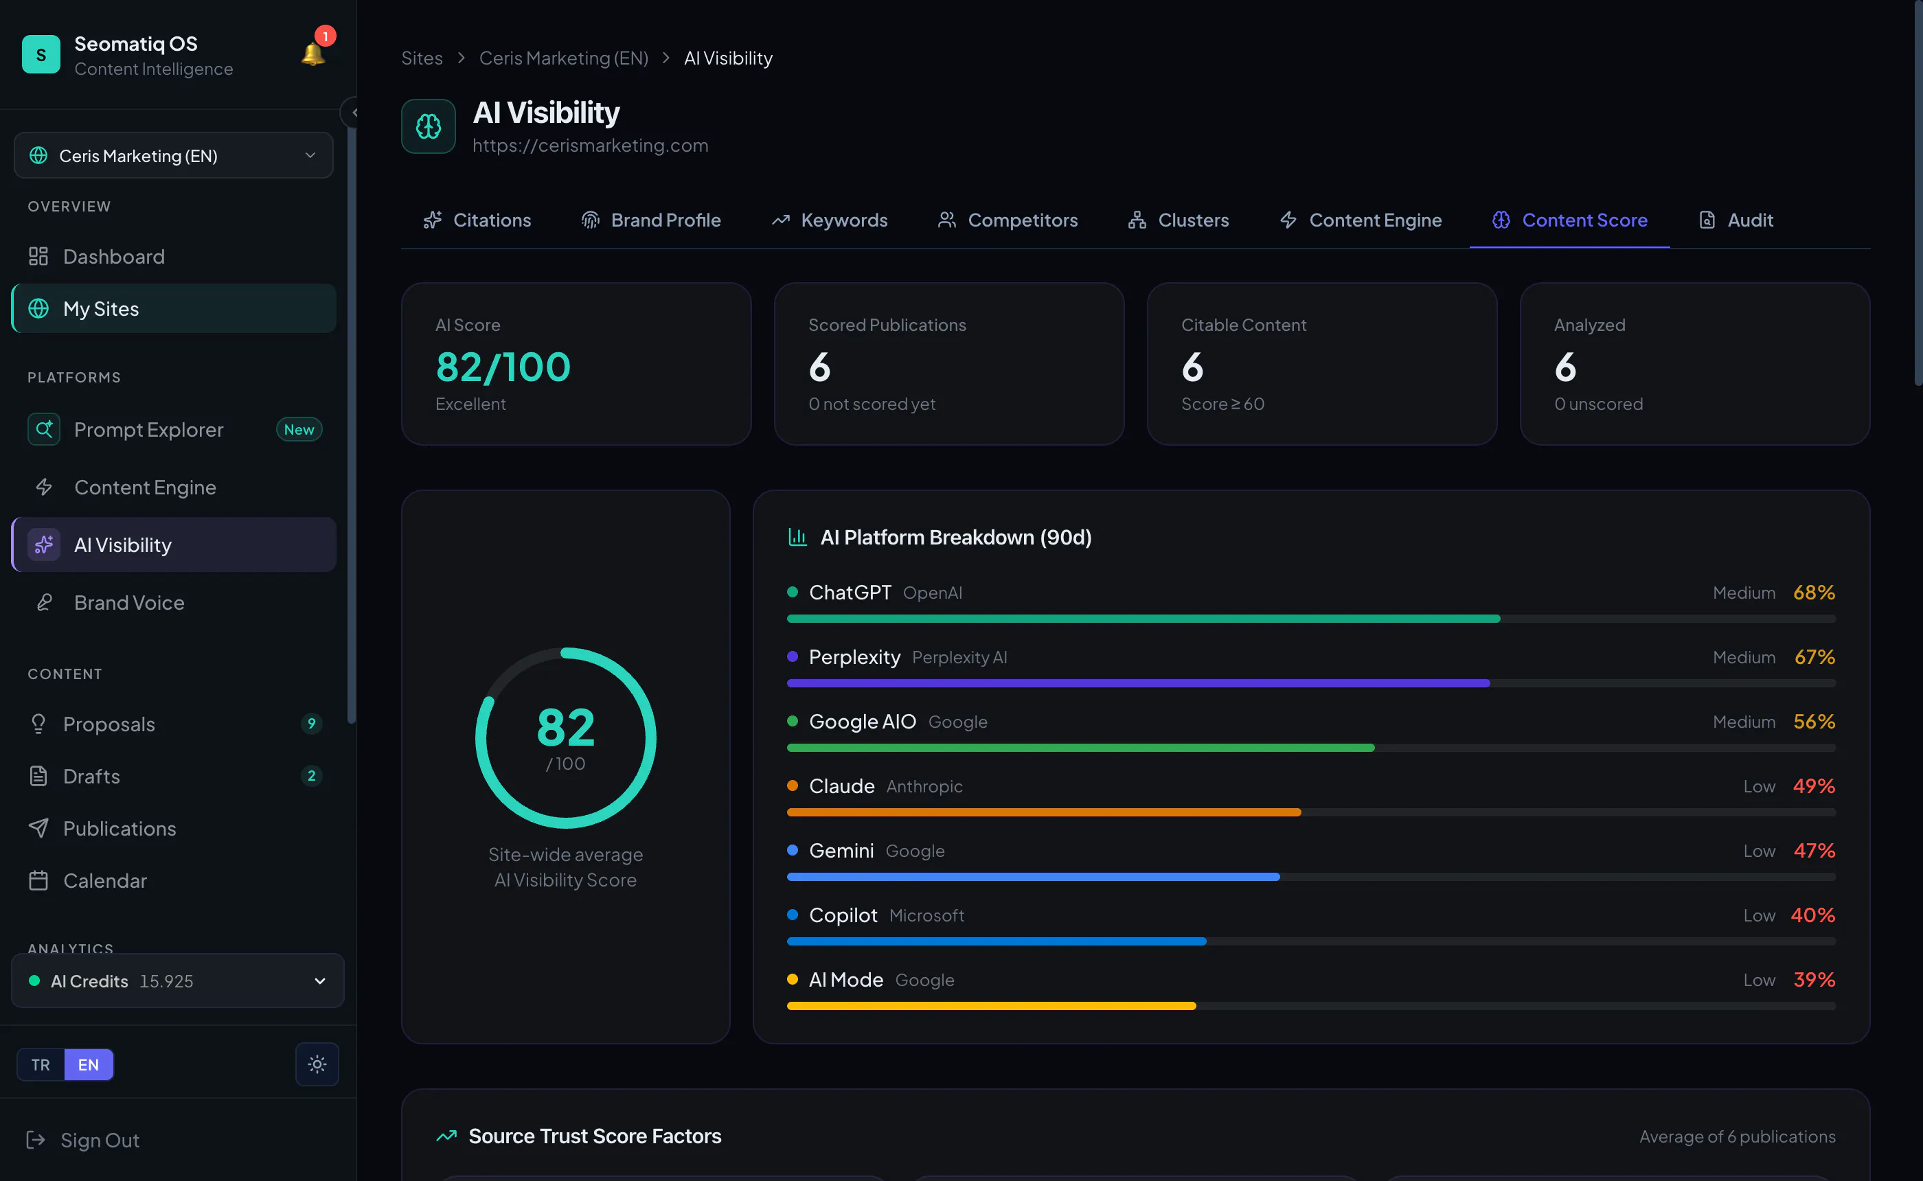
Task: Click the Citations tab sparkle icon
Action: click(433, 220)
